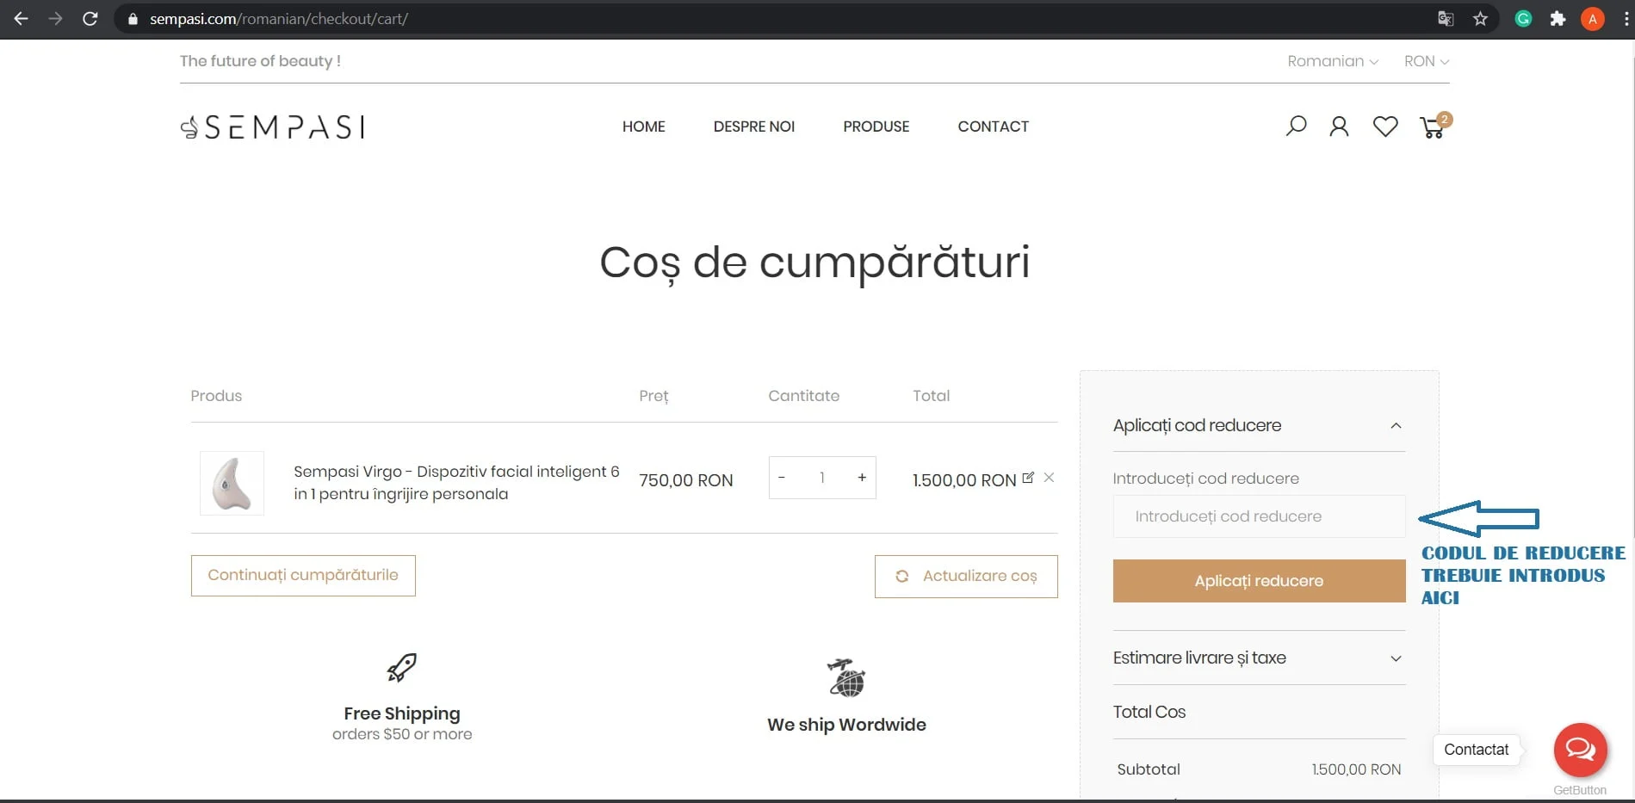Open the shopping cart icon
This screenshot has width=1635, height=803.
click(1434, 126)
